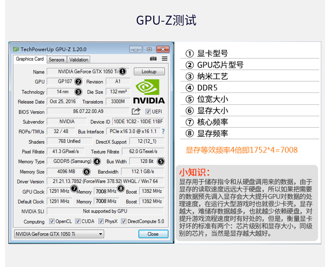Screen dimensions: 330x267
Task: Toggle the PhysX checkbox
Action: click(x=101, y=221)
